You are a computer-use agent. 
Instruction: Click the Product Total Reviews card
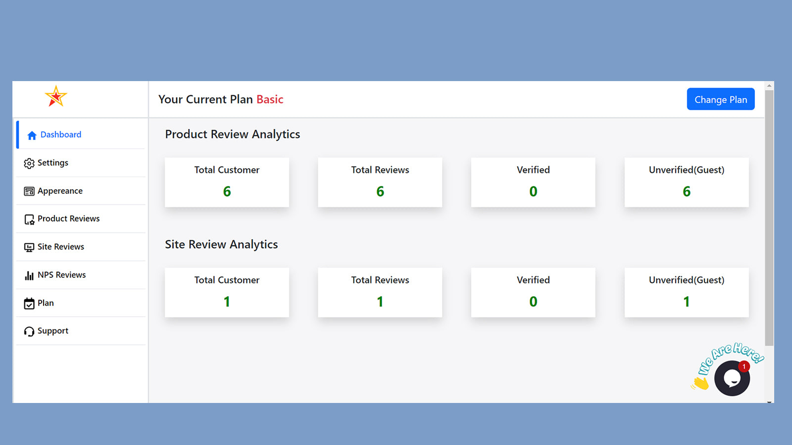point(380,182)
